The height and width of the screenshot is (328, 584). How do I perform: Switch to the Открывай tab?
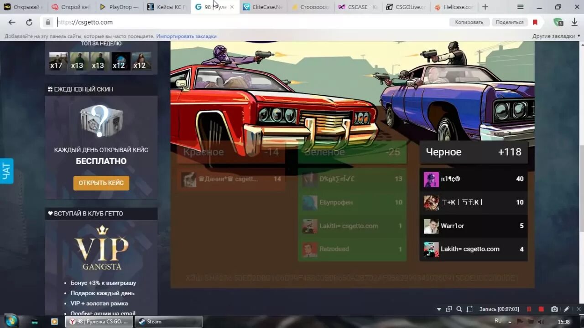(x=24, y=7)
